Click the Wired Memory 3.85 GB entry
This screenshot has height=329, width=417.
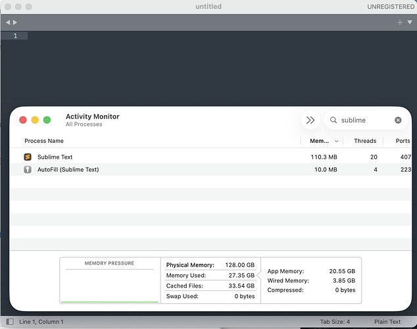311,280
